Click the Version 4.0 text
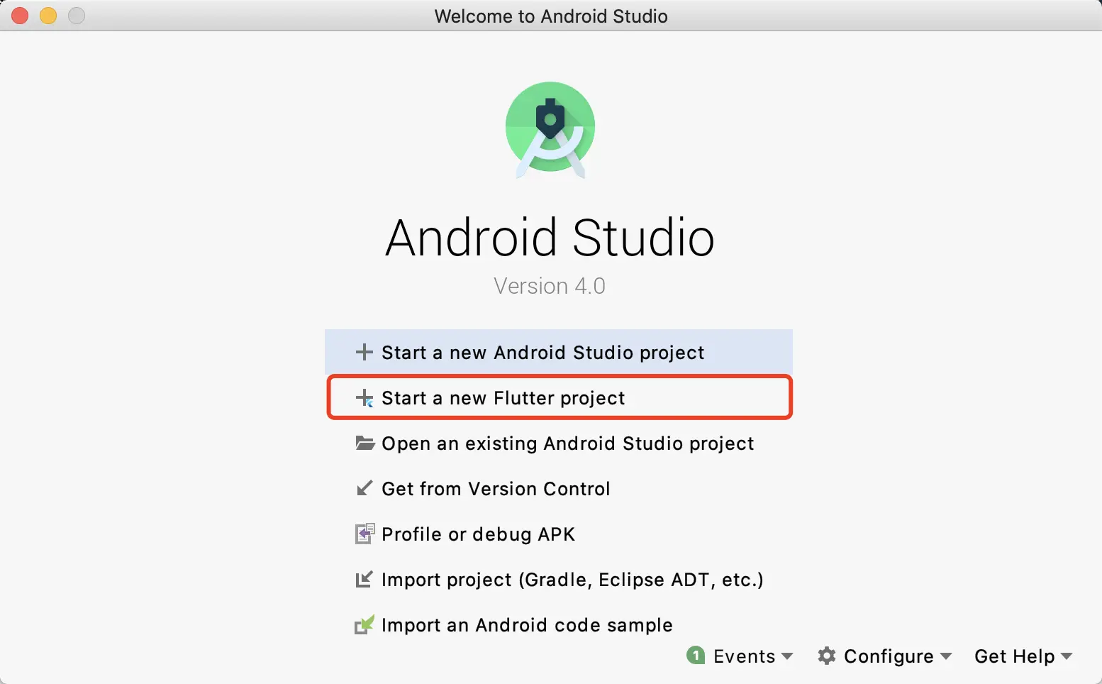 550,286
